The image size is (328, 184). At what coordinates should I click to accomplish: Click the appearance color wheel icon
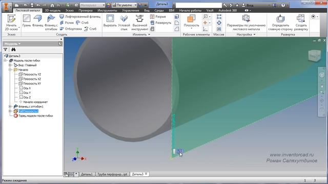point(108,5)
